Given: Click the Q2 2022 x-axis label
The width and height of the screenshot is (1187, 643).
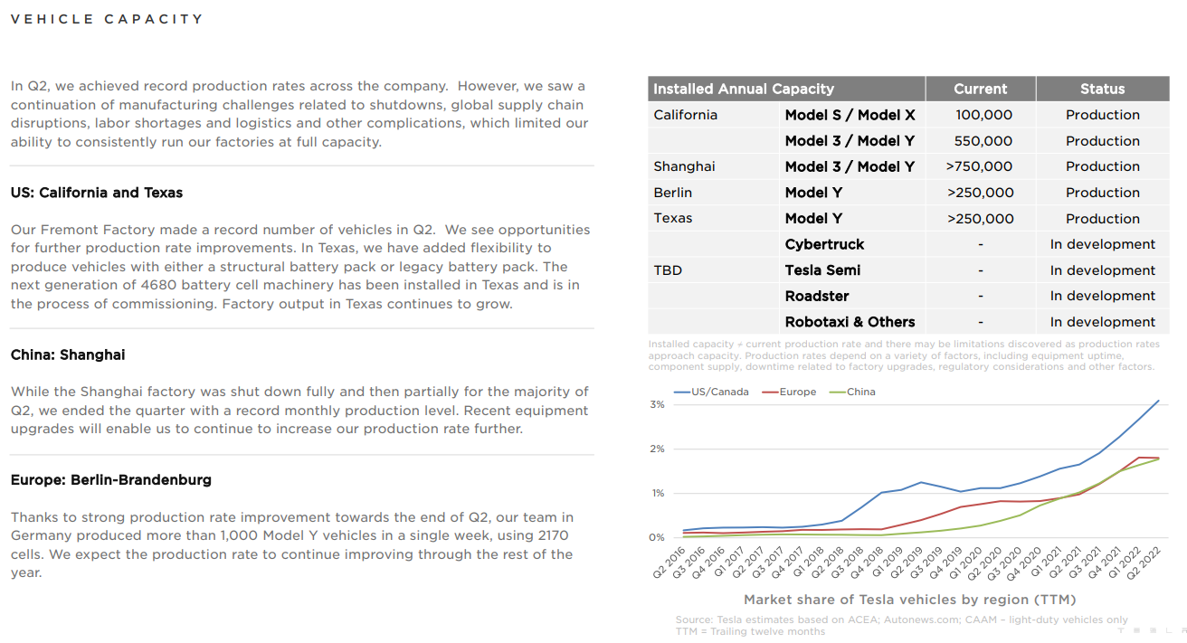Looking at the screenshot, I should pos(1144,562).
